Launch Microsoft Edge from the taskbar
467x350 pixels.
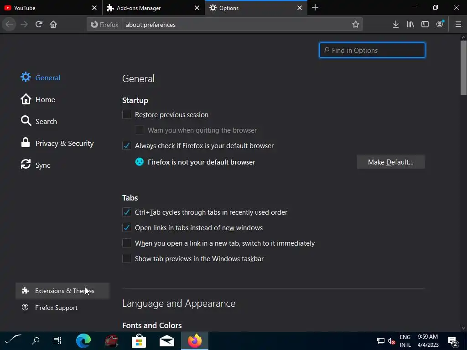[83, 340]
